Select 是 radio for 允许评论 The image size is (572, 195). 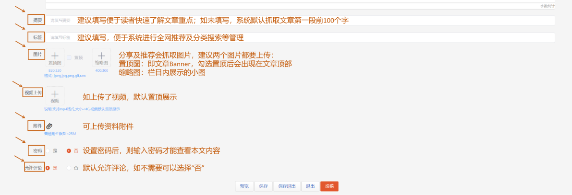click(x=48, y=168)
